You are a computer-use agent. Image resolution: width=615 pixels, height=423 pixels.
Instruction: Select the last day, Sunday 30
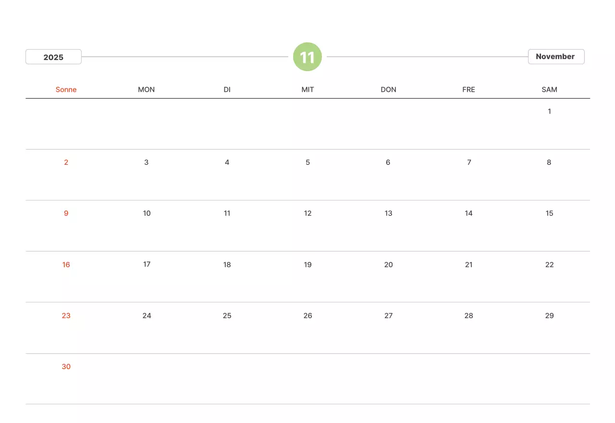click(66, 367)
